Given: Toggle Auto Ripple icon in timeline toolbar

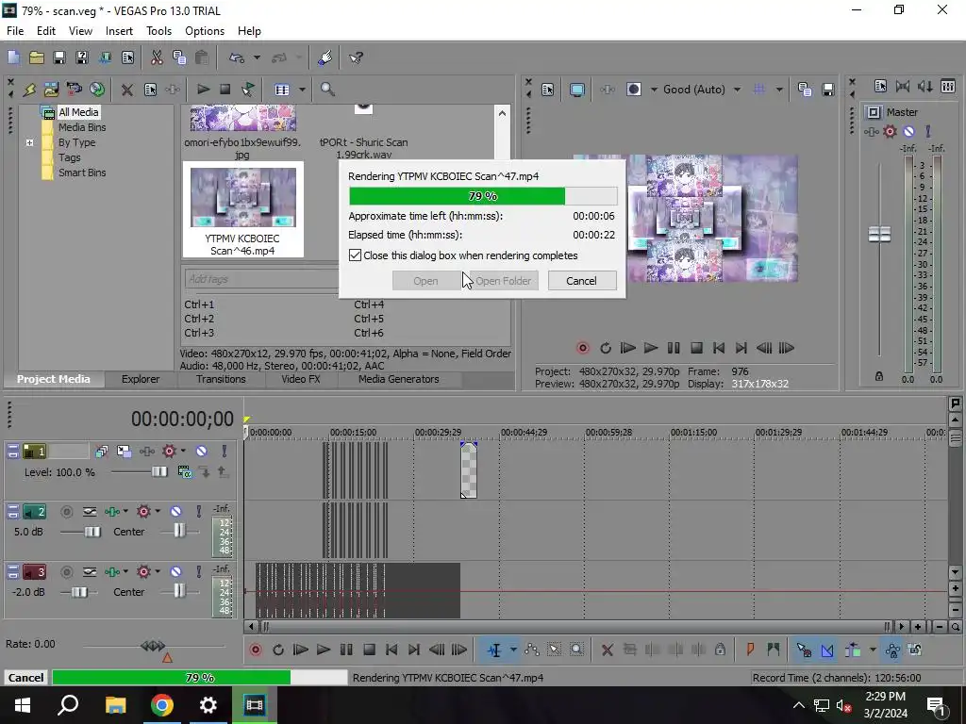Looking at the screenshot, I should (853, 650).
